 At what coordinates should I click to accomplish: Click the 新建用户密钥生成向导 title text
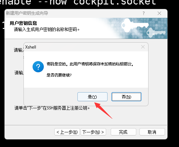coord(27,13)
